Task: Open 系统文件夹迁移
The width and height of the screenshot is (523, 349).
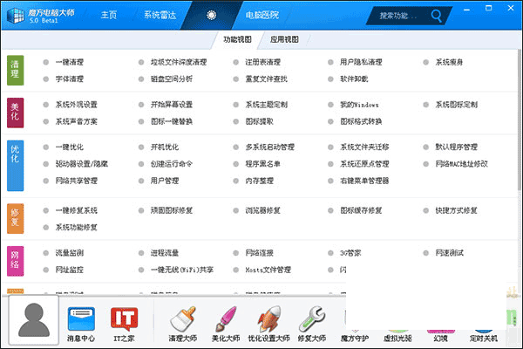Action: pyautogui.click(x=364, y=147)
